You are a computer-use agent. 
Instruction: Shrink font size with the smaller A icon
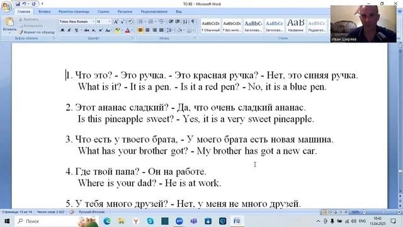122,21
